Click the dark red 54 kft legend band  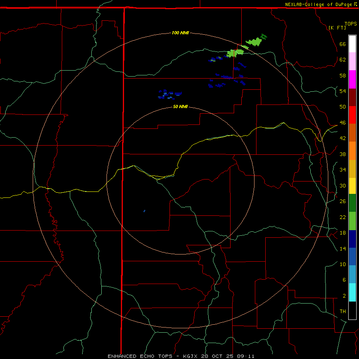pyautogui.click(x=352, y=98)
